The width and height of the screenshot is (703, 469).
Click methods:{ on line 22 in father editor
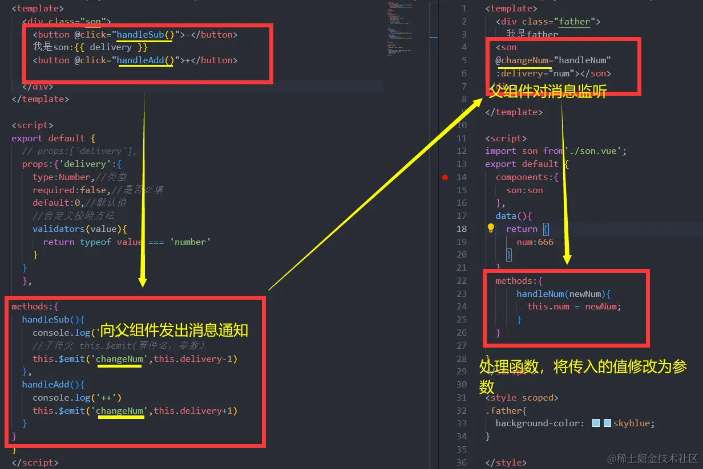[519, 281]
